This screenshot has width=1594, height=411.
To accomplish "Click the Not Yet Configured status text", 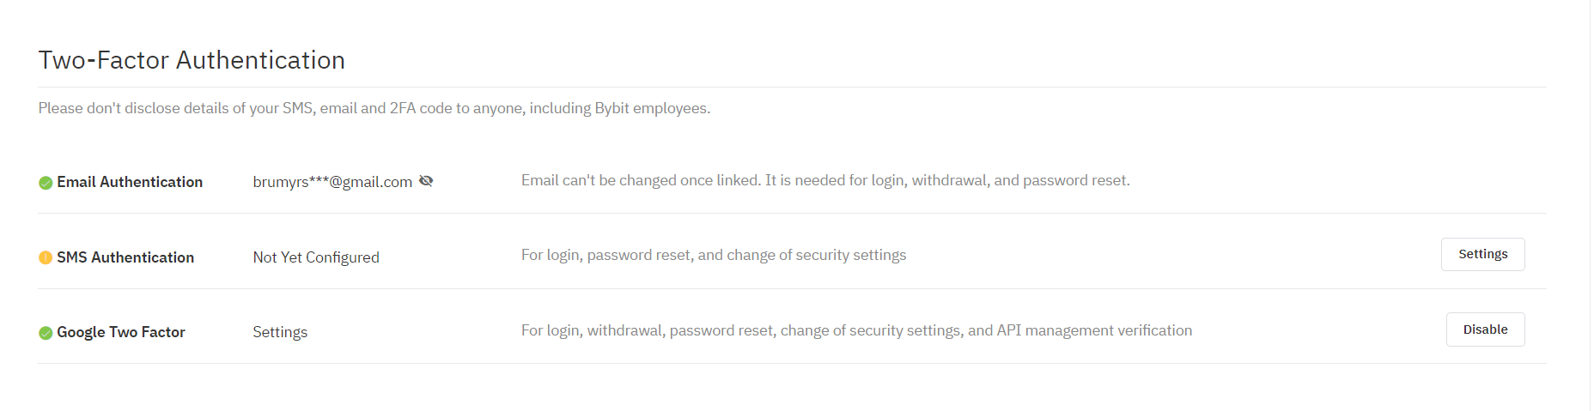I will pos(316,257).
